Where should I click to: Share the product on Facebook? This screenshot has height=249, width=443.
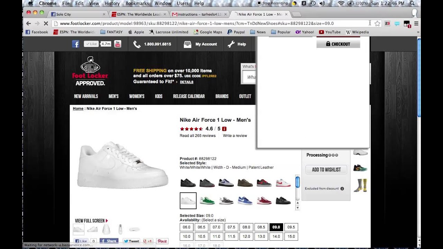(109, 241)
